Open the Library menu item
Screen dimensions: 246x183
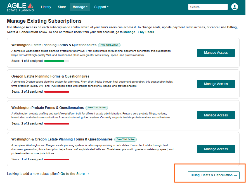[x=46, y=7]
